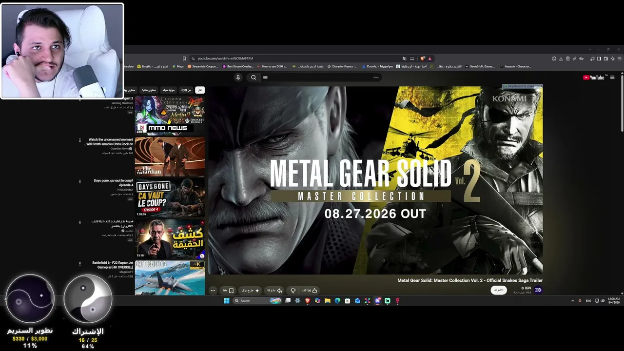Expand the system tray hidden icons chevron
This screenshot has width=624, height=351.
(x=572, y=301)
